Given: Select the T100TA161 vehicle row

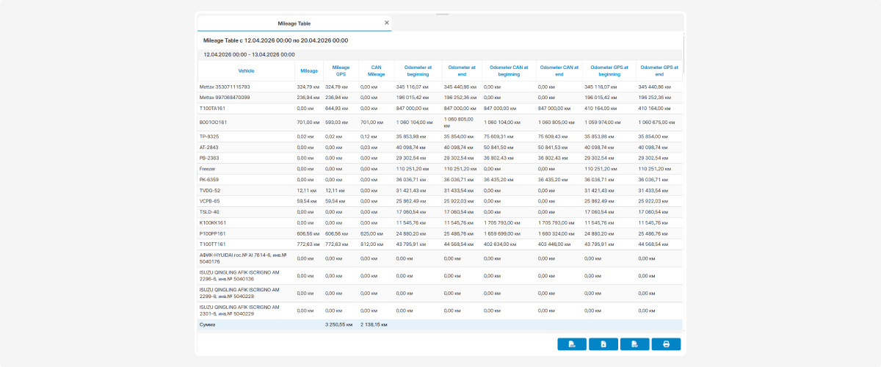Looking at the screenshot, I should click(440, 108).
